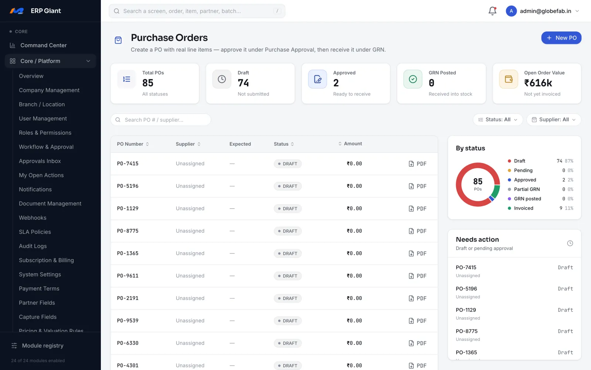Click the Total POs list icon
Viewport: 591px width, 370px height.
(x=127, y=79)
